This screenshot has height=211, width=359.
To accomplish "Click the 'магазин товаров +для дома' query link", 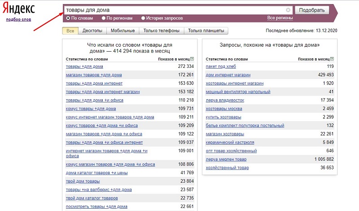I will pyautogui.click(x=94, y=75).
